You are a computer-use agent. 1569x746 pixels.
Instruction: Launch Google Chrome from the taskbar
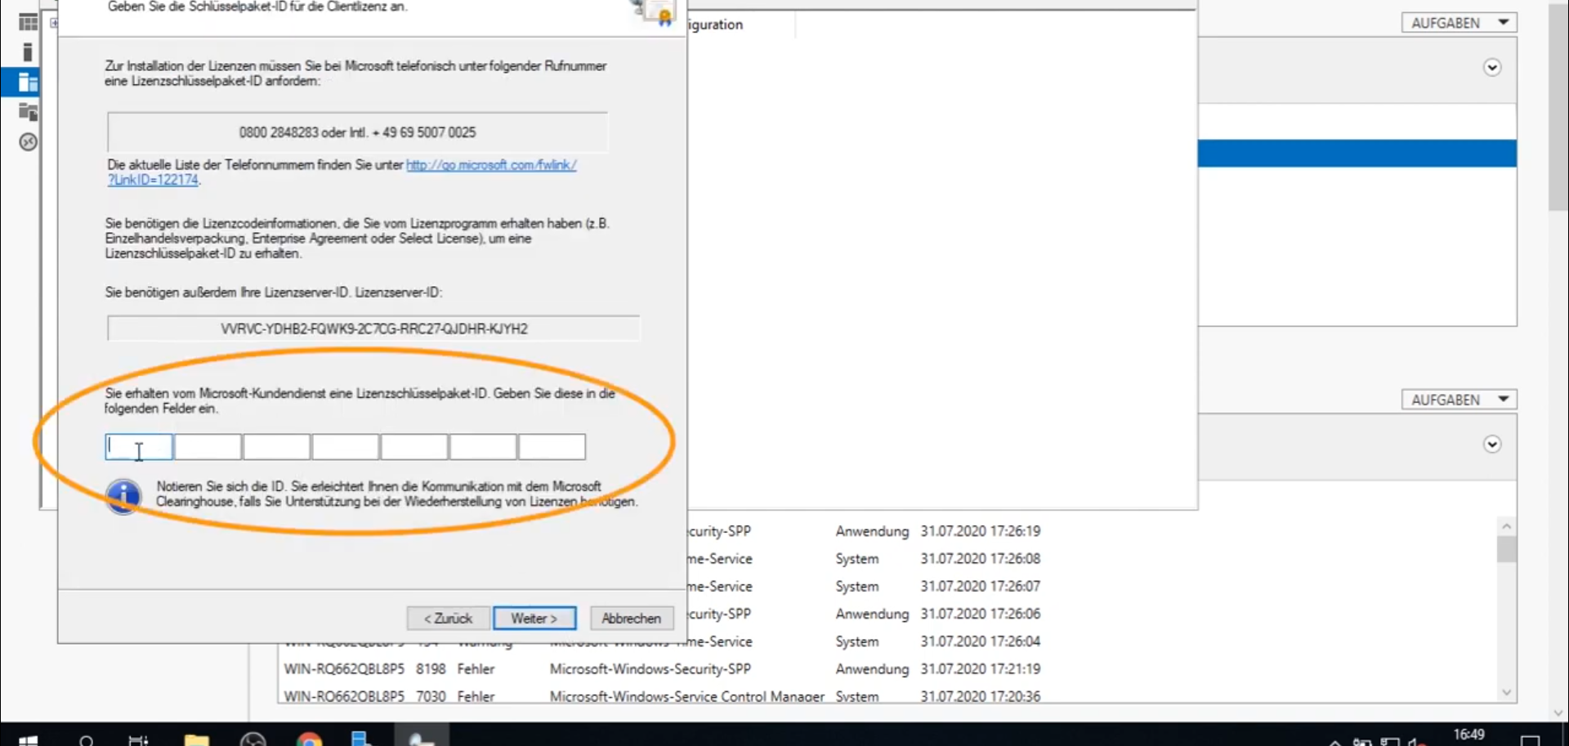pos(309,739)
